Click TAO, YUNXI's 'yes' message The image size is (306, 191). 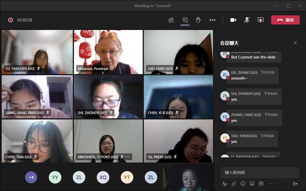coord(252,139)
